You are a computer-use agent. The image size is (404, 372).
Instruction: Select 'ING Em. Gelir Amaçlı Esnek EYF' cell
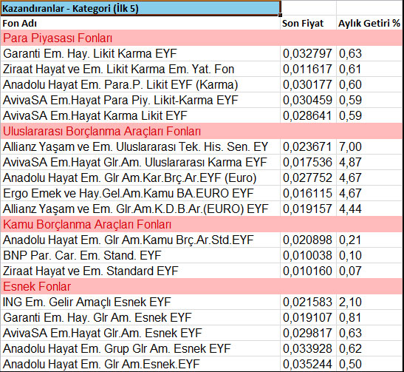point(140,302)
